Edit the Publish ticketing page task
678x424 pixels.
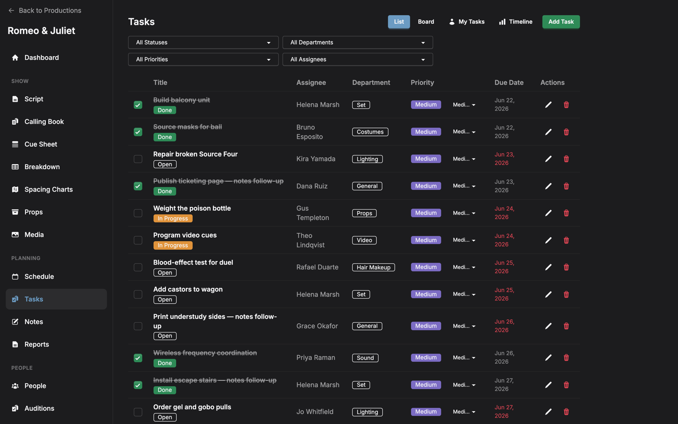548,186
